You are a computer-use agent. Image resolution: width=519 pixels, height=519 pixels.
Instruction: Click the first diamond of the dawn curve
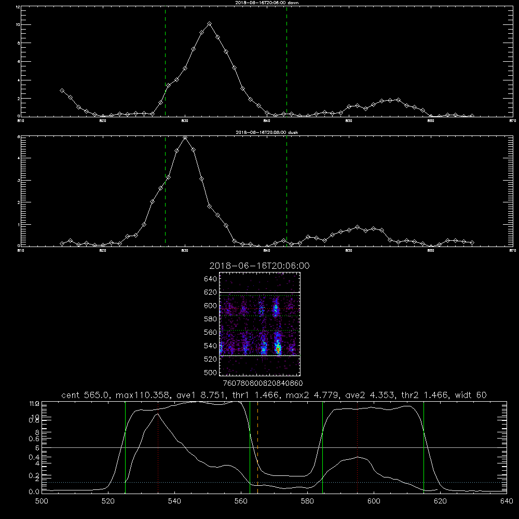62,90
